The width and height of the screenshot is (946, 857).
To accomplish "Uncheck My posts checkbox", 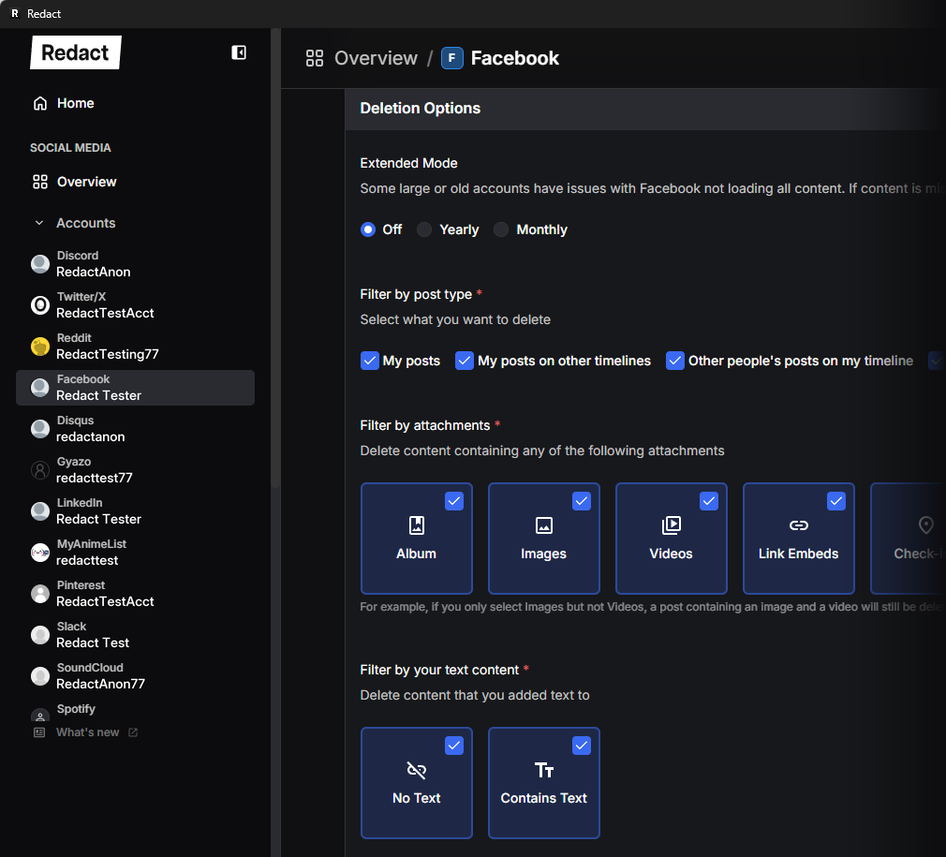I will (369, 361).
